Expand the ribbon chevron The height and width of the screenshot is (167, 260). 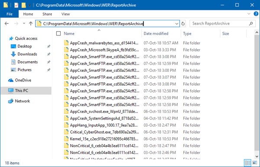(x=249, y=14)
